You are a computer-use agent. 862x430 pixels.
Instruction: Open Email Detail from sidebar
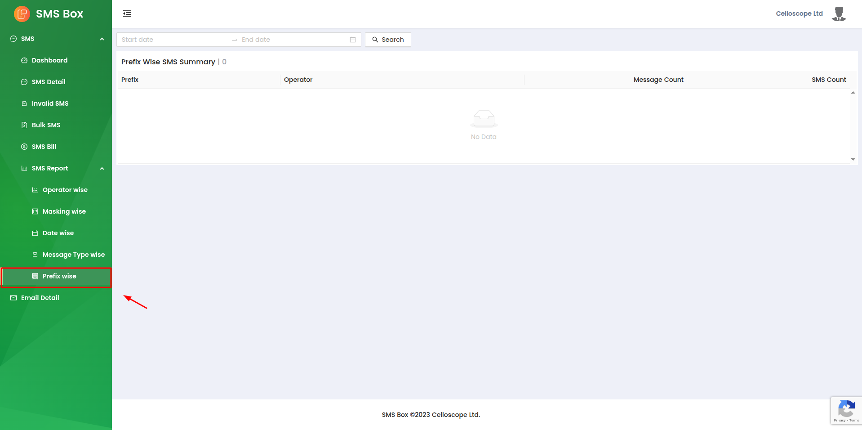point(40,298)
